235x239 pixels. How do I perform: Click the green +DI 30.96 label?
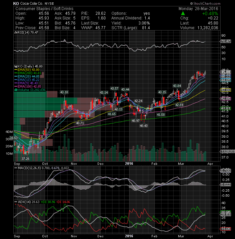[48, 202]
